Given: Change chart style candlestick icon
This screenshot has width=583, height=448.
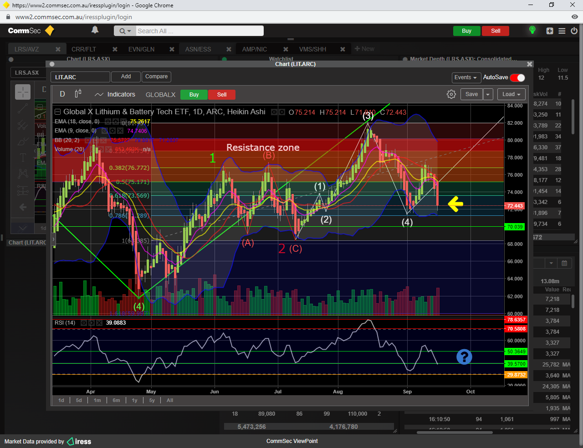Looking at the screenshot, I should (x=78, y=93).
